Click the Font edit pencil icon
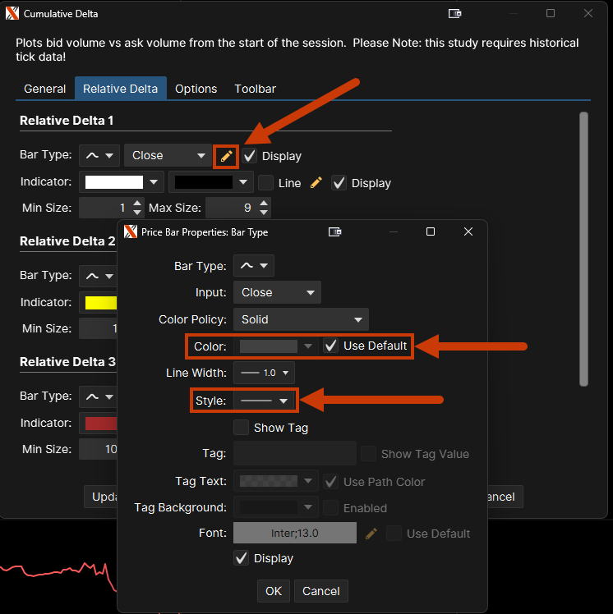 tap(371, 534)
